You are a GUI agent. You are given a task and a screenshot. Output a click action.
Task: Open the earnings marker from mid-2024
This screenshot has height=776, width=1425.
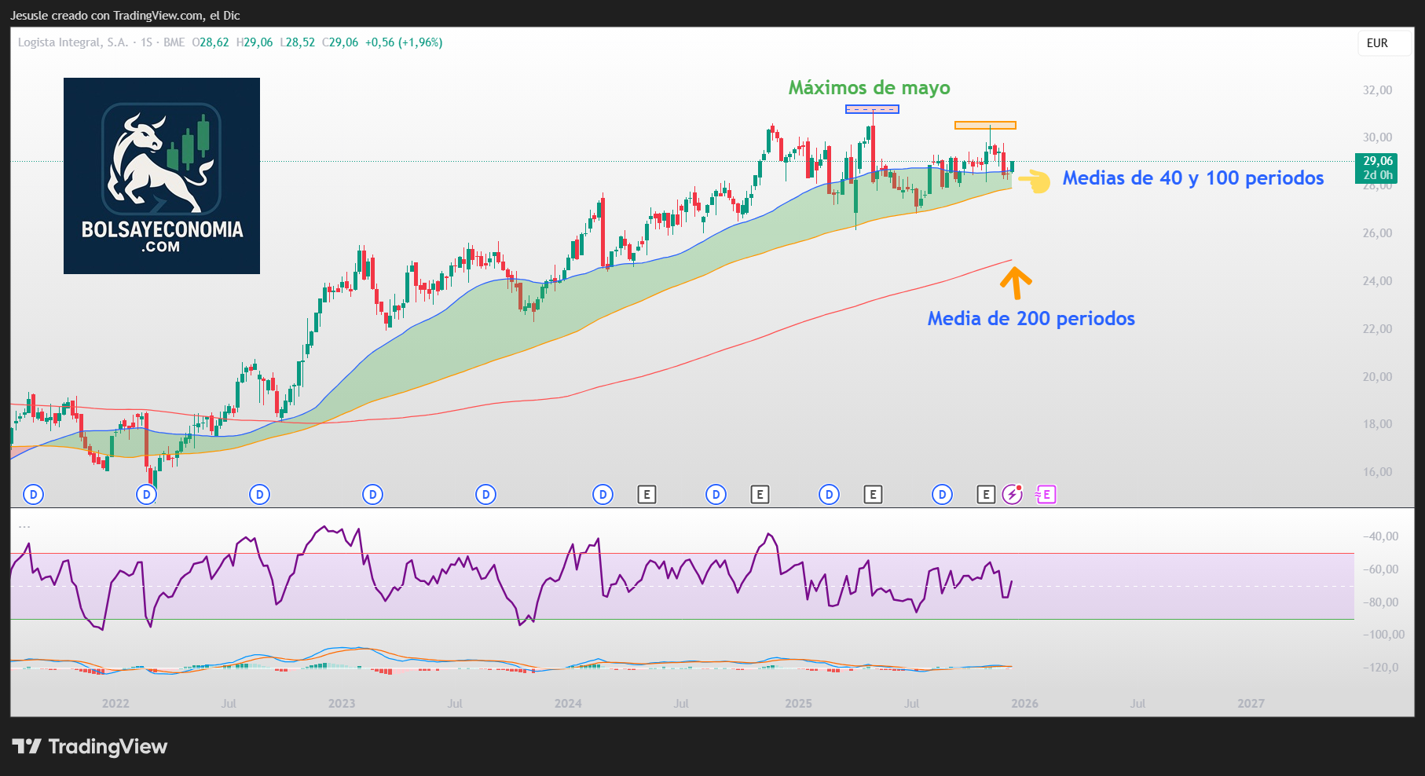(x=646, y=495)
